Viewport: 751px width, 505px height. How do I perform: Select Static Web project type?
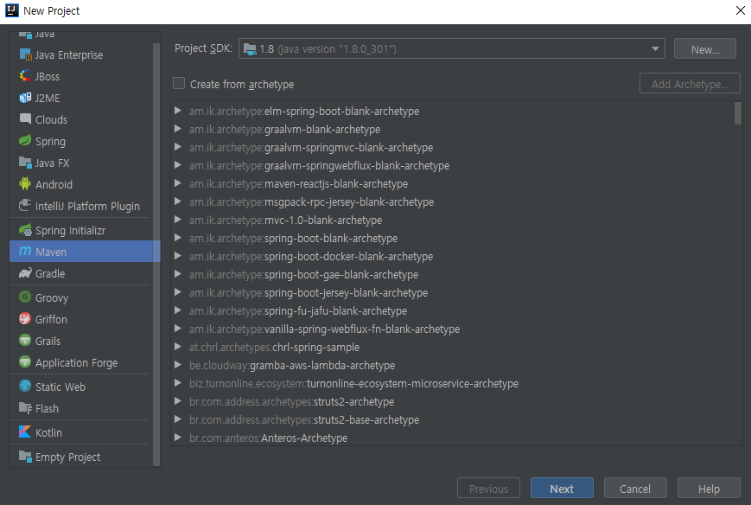(x=60, y=387)
